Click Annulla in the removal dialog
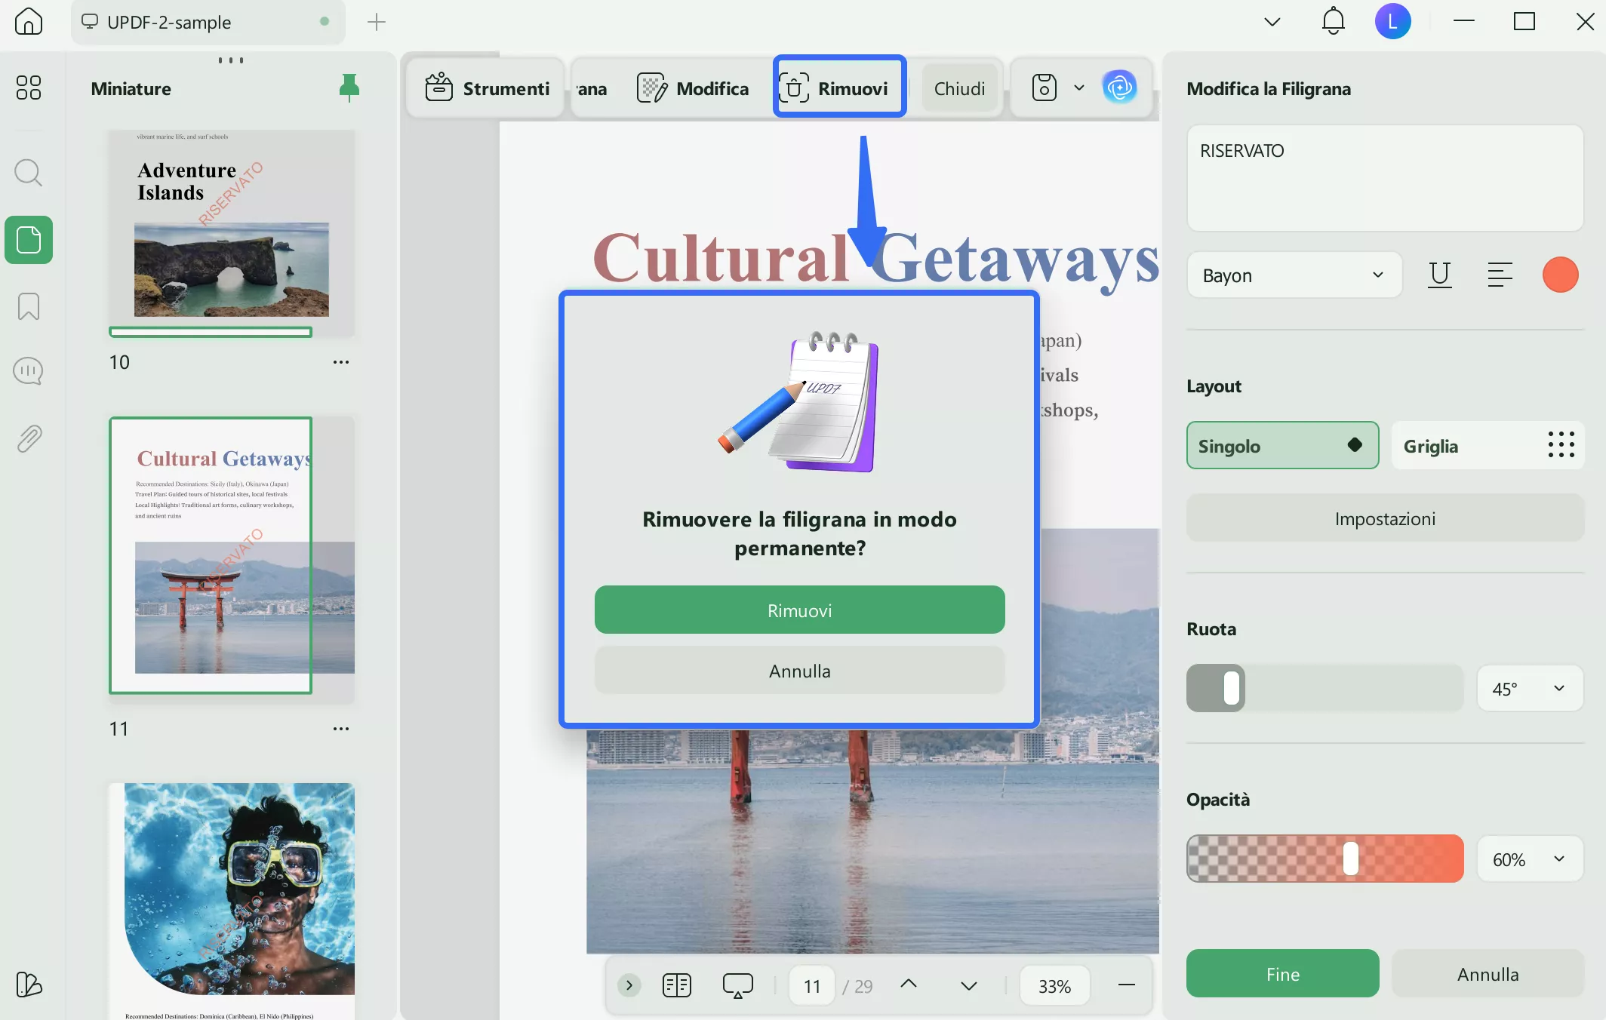This screenshot has width=1606, height=1020. pyautogui.click(x=799, y=671)
